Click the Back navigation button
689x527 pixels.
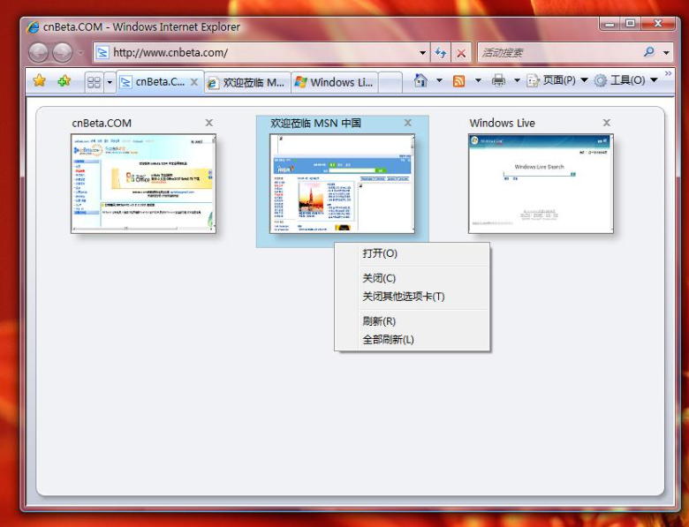(x=38, y=53)
